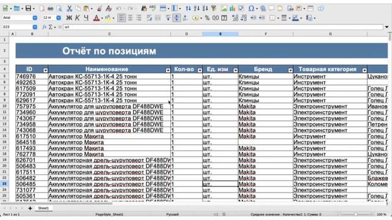Click the cell with ID 731077
Screen dimensions: 392x220
click(x=32, y=190)
